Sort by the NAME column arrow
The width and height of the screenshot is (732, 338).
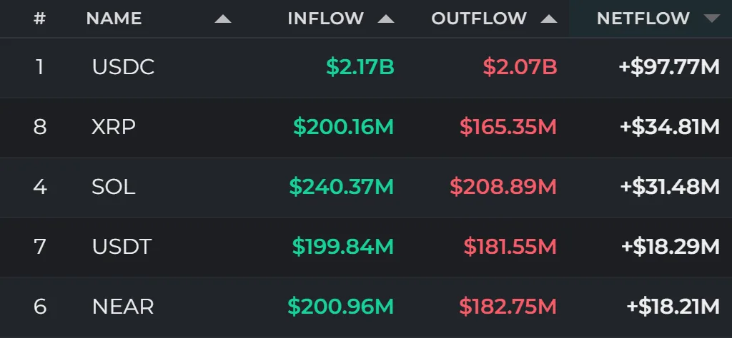click(223, 19)
